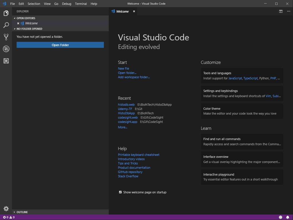The image size is (293, 220).
Task: Click the errors count in status bar
Action: (x=6, y=217)
